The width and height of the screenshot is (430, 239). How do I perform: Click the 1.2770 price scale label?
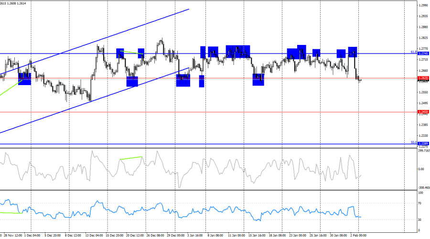tap(423, 49)
